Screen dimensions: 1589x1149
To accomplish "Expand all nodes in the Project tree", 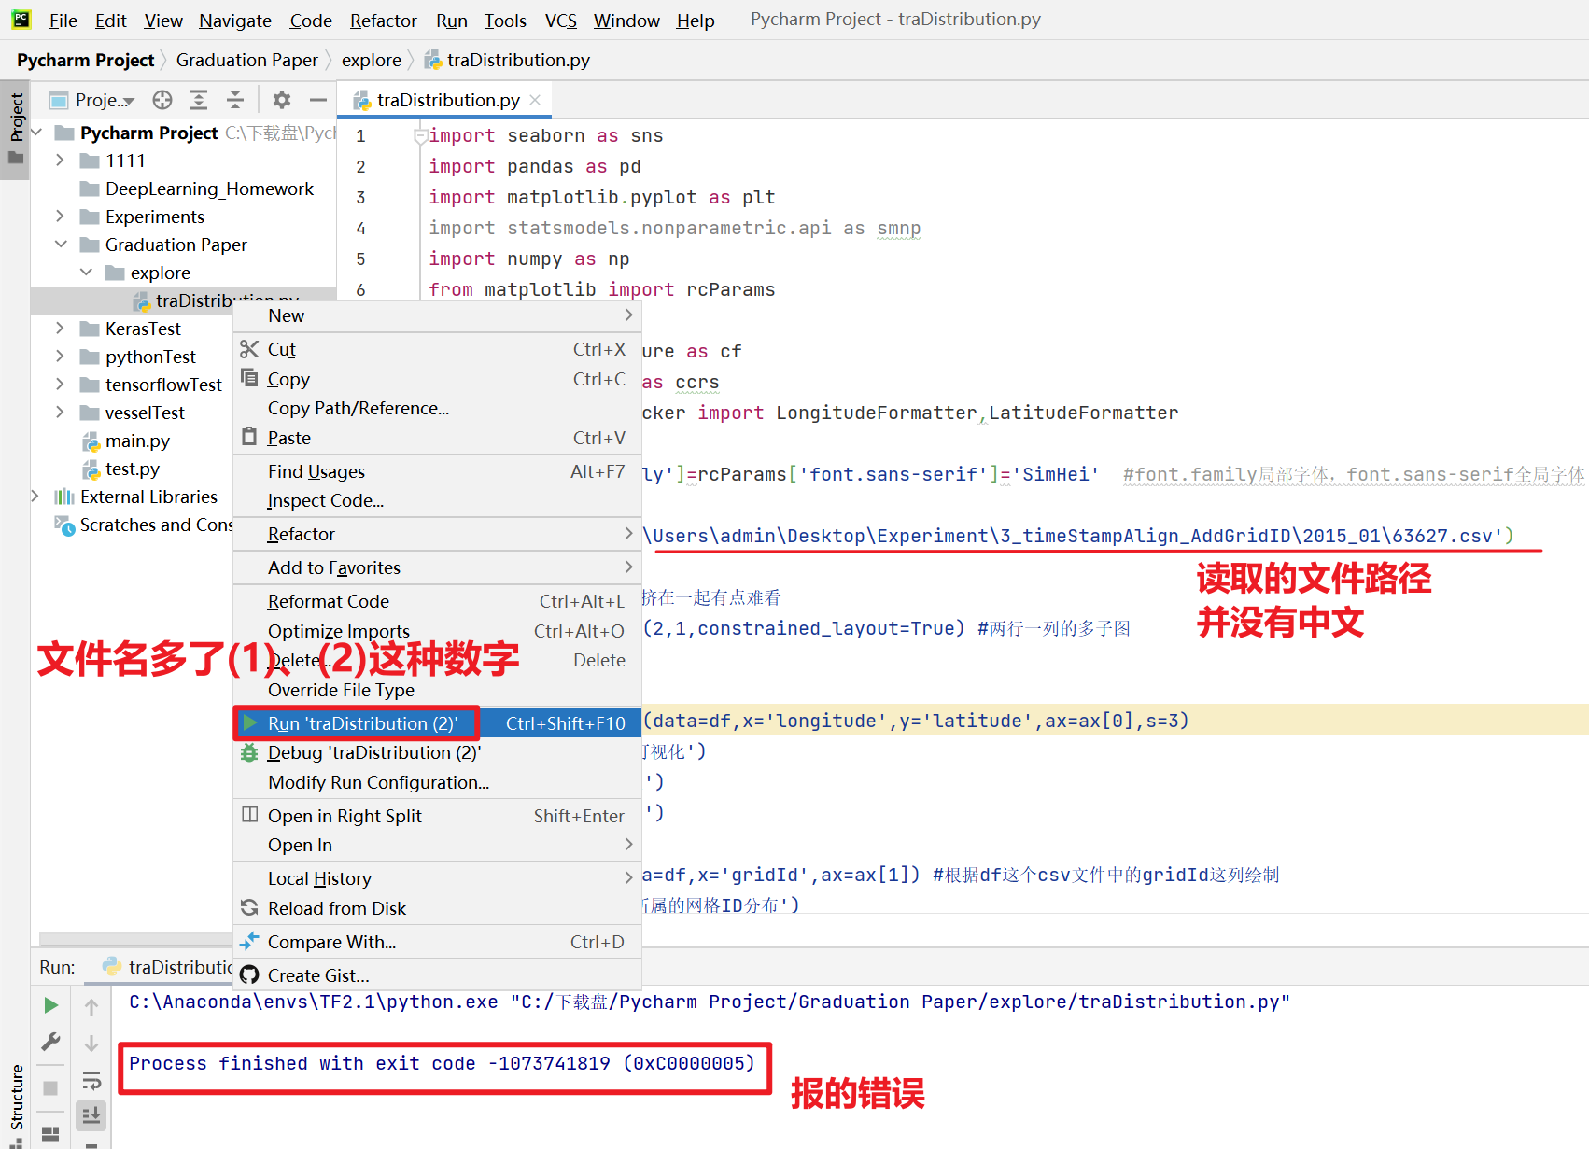I will coord(199,100).
